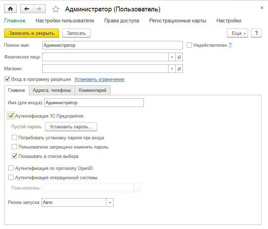
Task: Click the Имя (для входа) input field
Action: 94,102
